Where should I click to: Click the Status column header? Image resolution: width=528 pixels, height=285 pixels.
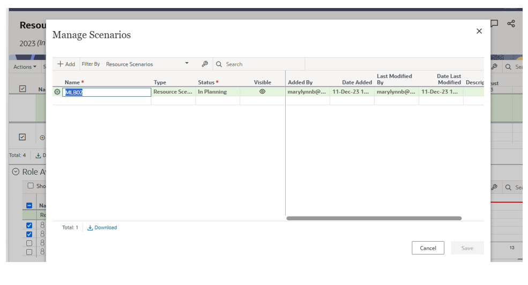(x=206, y=82)
